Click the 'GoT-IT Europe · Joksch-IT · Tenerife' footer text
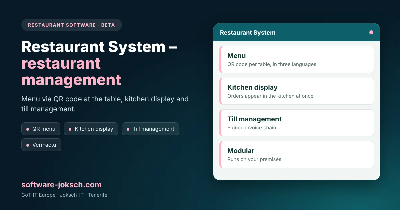The image size is (400, 210). 64,195
